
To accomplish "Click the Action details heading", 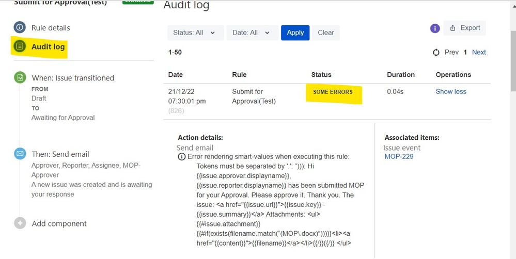I will point(200,138).
